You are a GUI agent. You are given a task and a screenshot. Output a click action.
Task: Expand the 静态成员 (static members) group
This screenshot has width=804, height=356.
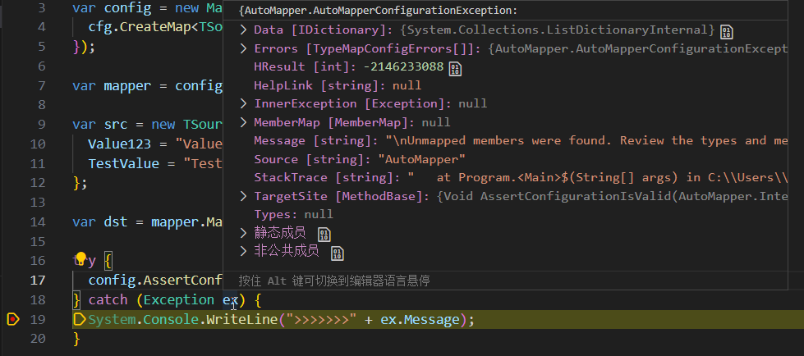(x=244, y=233)
